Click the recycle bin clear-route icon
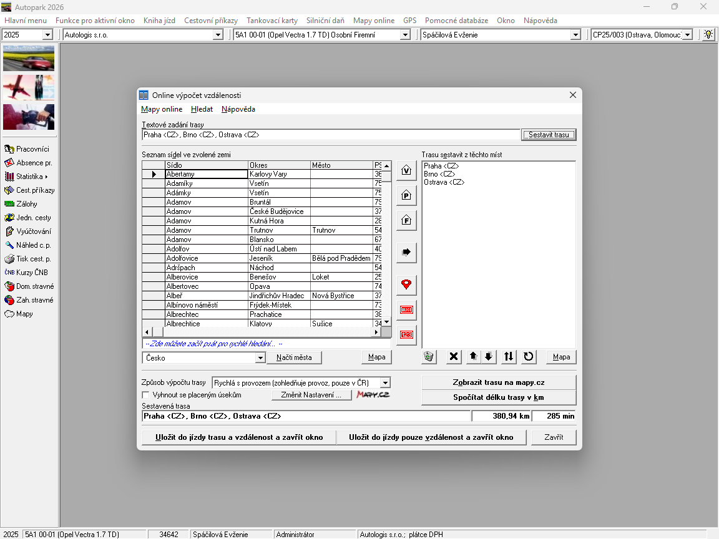 429,356
